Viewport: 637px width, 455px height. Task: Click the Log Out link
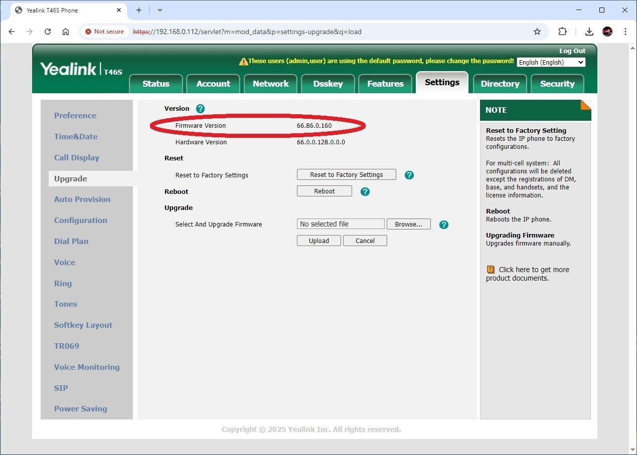tap(572, 51)
